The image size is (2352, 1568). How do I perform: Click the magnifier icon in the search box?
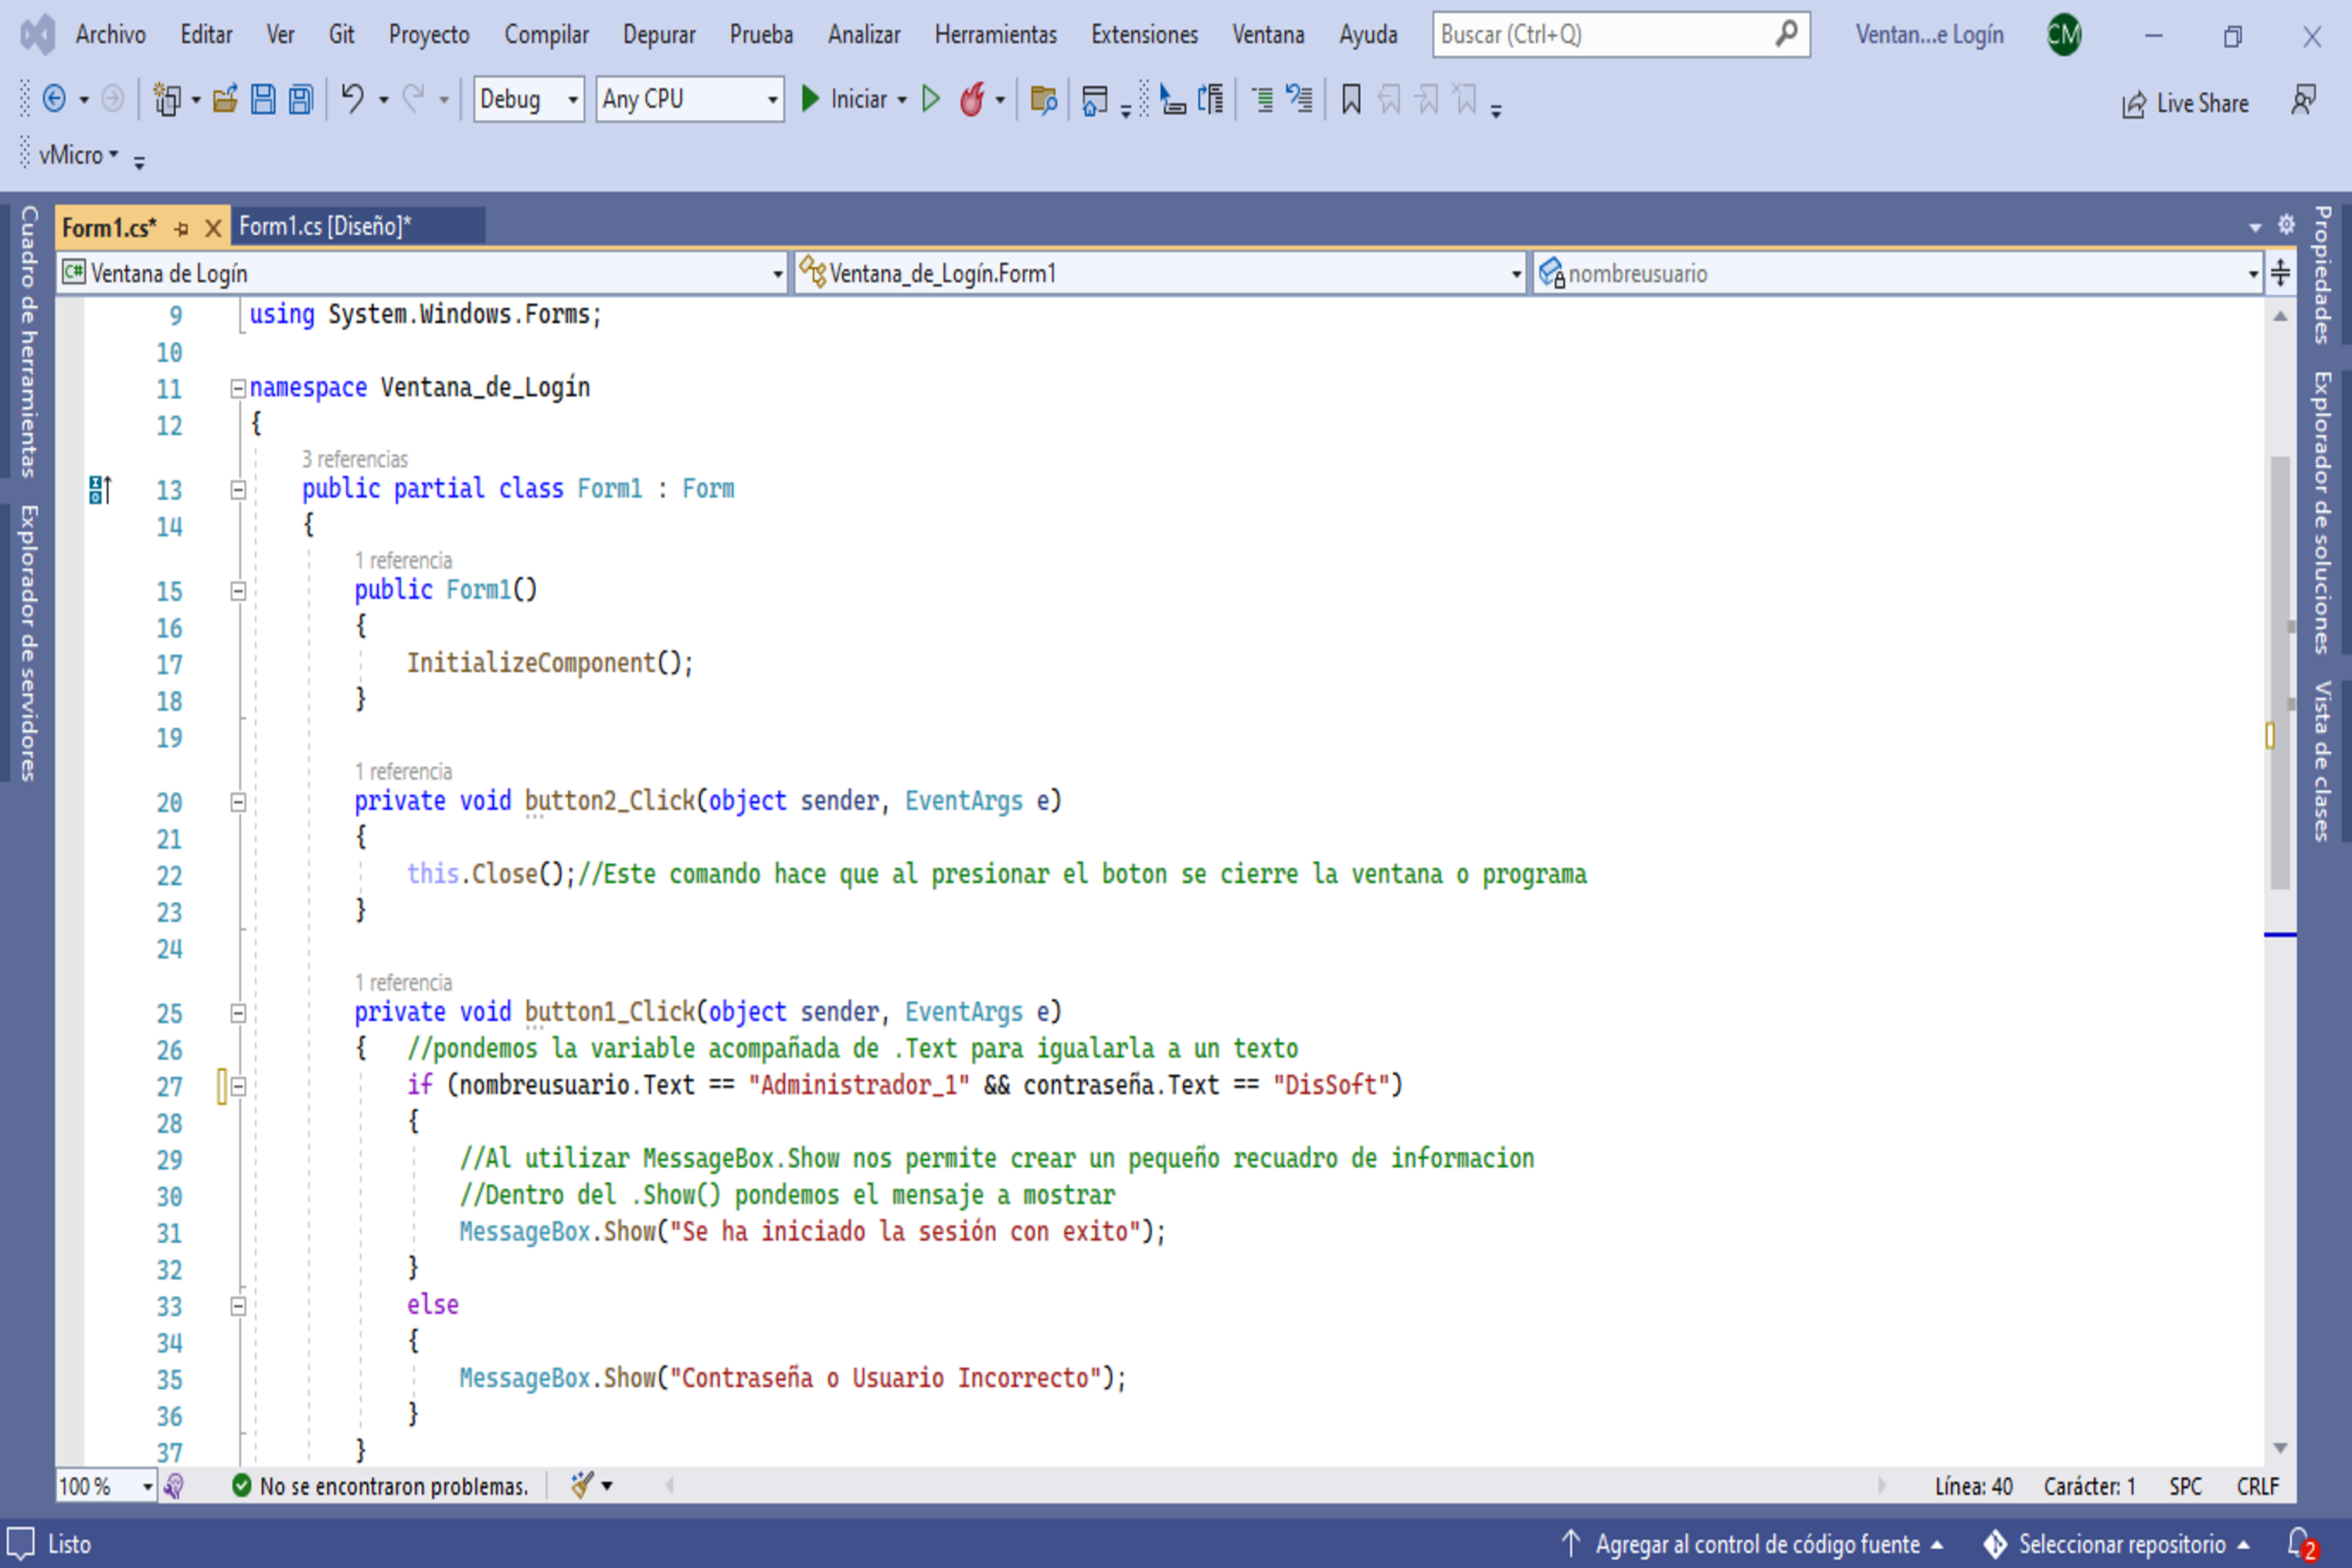1786,34
